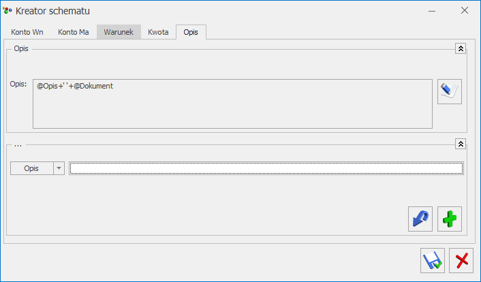The height and width of the screenshot is (282, 481).
Task: Minimize the Kreator schematu window
Action: [x=432, y=11]
